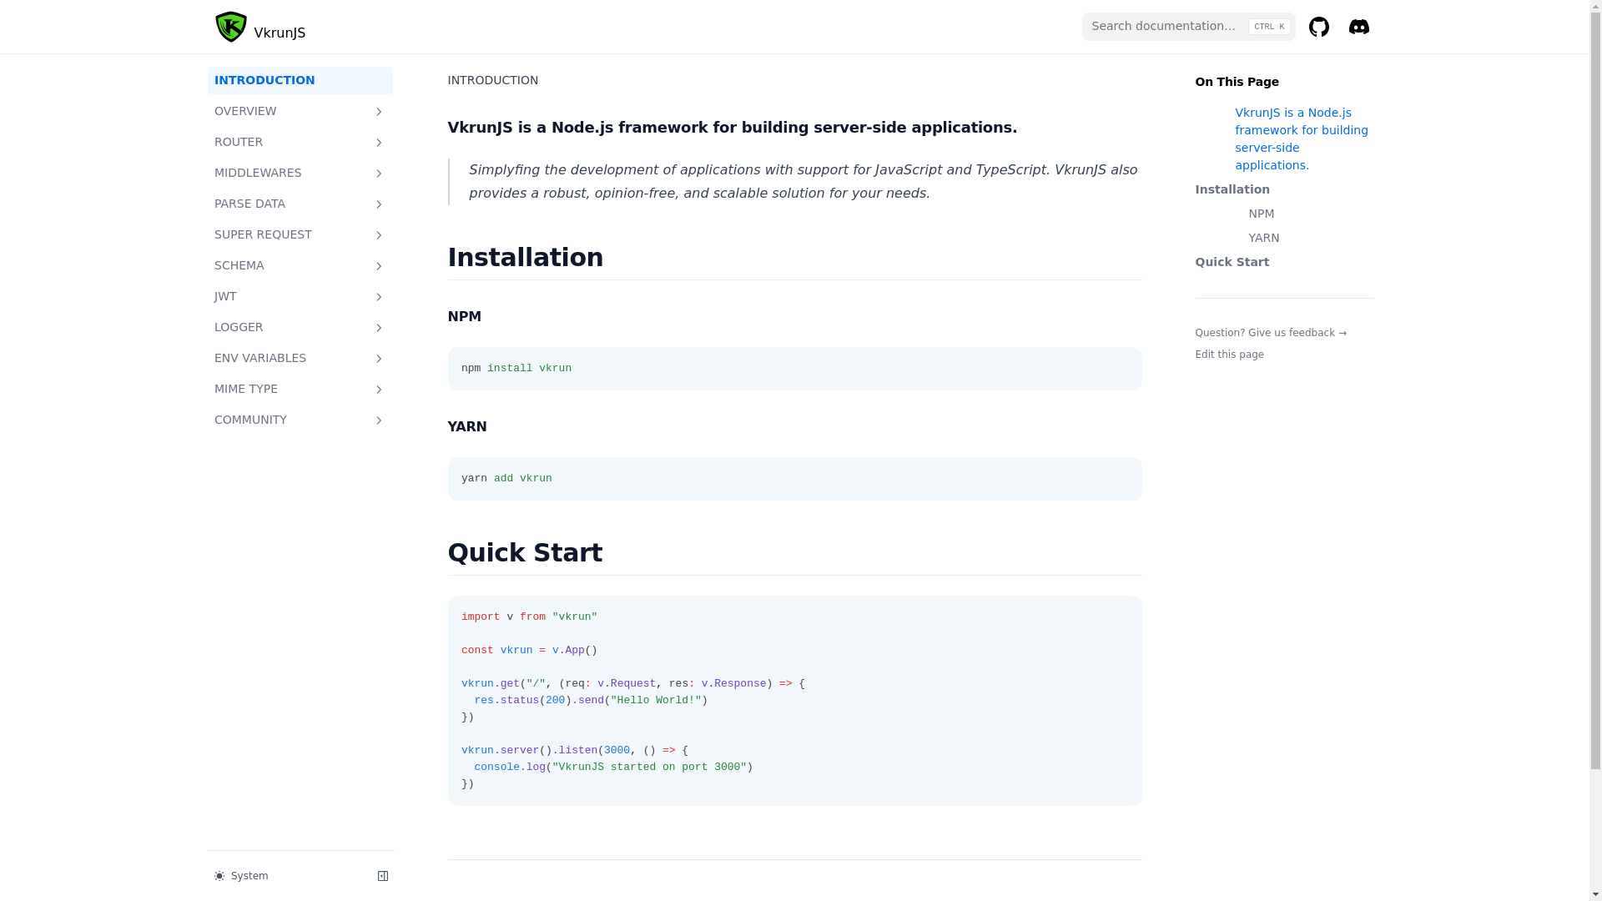The width and height of the screenshot is (1602, 901).
Task: Open the COMMUNITY sidebar item
Action: point(300,420)
